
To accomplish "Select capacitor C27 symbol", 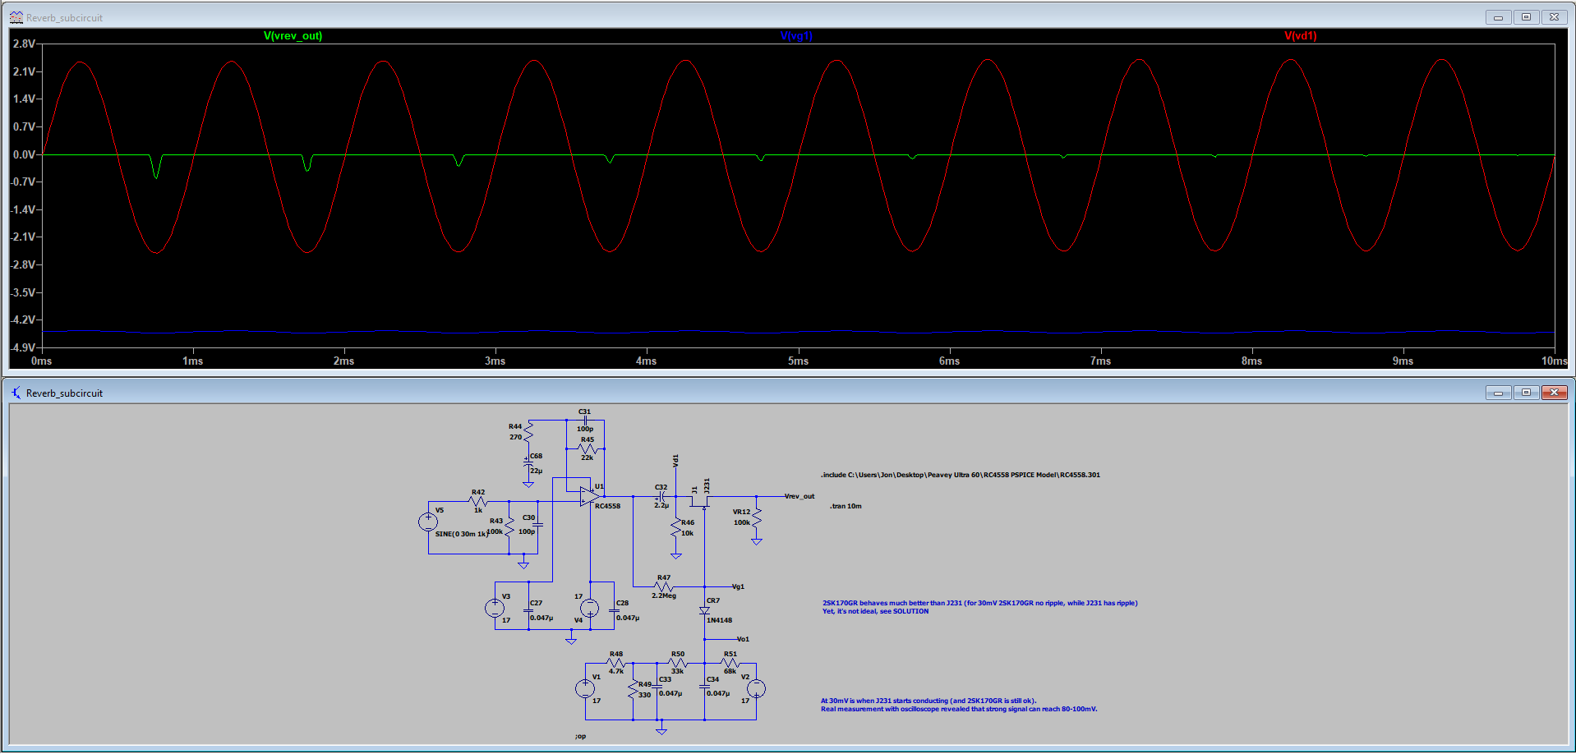I will 528,610.
